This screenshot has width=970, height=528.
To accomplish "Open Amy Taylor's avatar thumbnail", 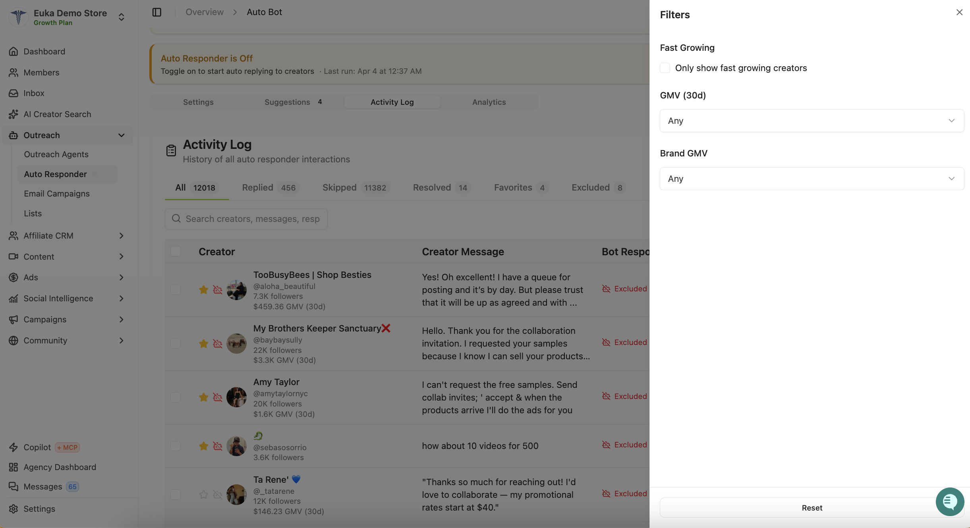I will click(236, 397).
